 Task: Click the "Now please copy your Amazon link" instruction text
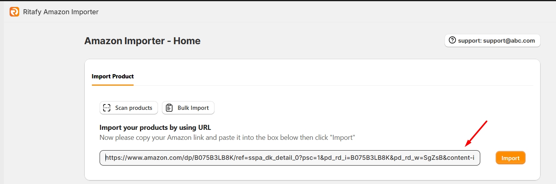coord(227,137)
